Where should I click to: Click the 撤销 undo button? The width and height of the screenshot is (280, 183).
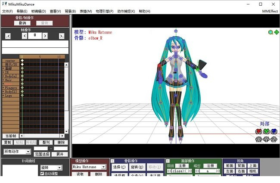22,23
